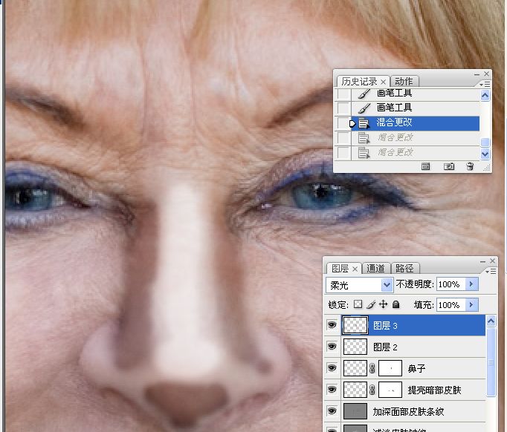Hide the 图层 2 layer via eye icon
Image resolution: width=507 pixels, height=432 pixels.
pos(332,347)
